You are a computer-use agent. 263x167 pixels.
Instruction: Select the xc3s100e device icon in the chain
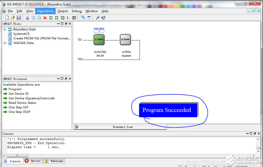(x=99, y=40)
